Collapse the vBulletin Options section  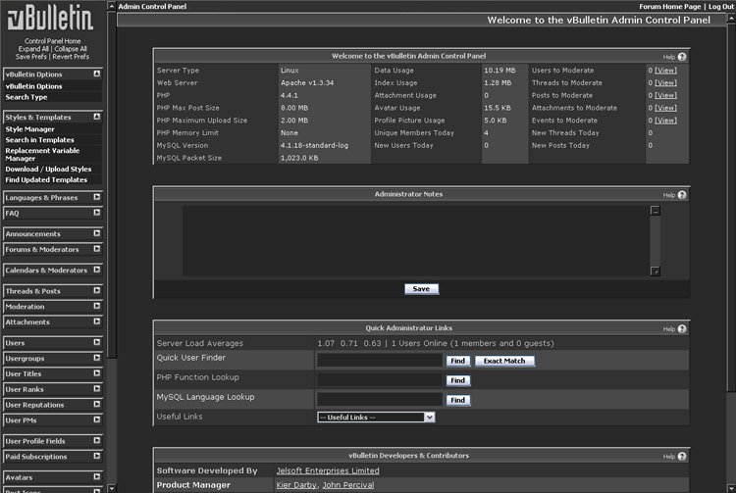click(x=97, y=74)
